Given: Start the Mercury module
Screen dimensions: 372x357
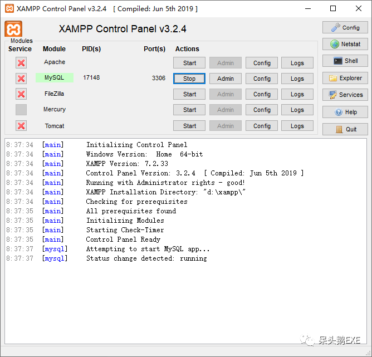Looking at the screenshot, I should coord(189,110).
